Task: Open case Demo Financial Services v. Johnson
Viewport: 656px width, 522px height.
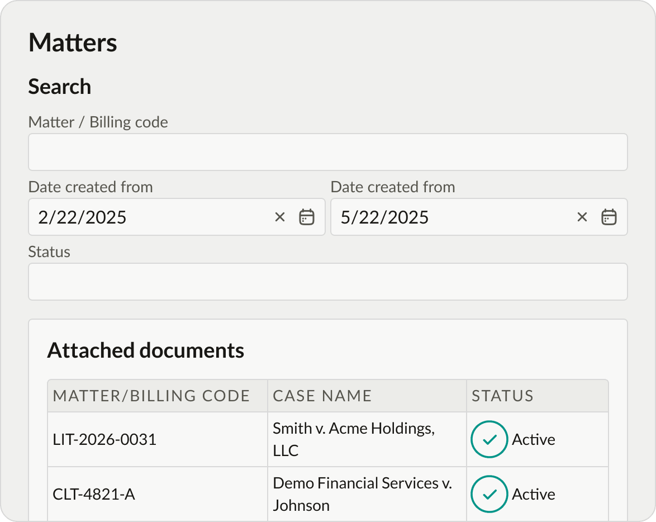Action: pos(362,495)
